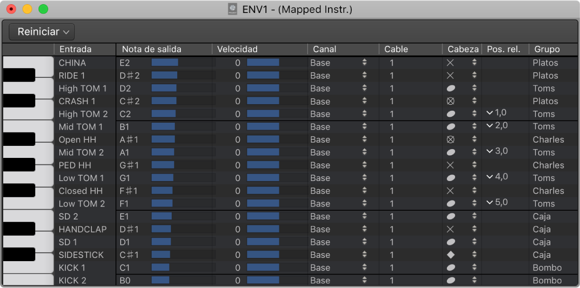Click the Nota de salida column header
Viewport: 580px width, 288px height.
pyautogui.click(x=152, y=49)
